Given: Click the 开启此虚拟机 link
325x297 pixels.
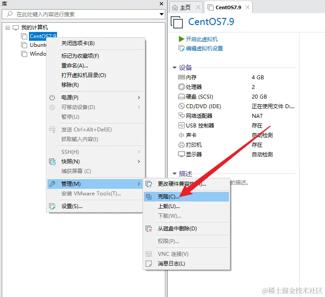Looking at the screenshot, I should (201, 39).
